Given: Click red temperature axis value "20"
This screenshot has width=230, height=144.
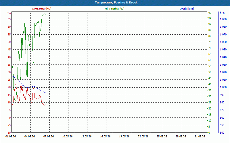Looking at the screenshot, I should 9,87.
